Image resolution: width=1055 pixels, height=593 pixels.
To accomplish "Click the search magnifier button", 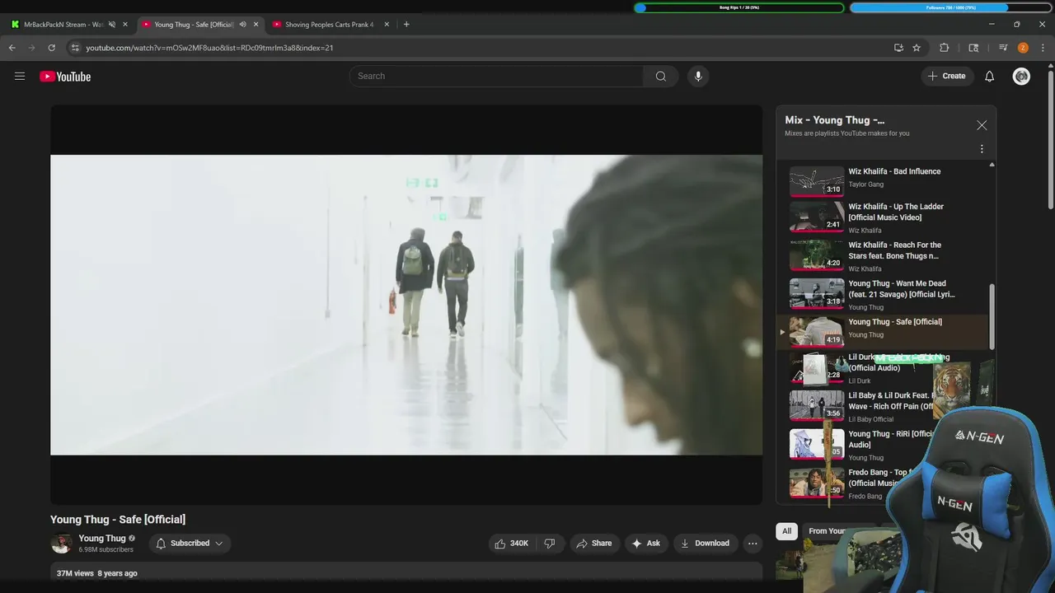I will (x=660, y=76).
